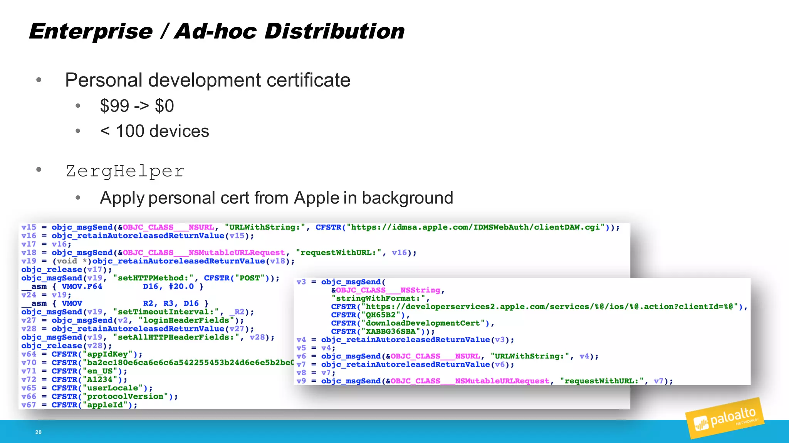Click the ba2ec180e6ca6e6c6a hash string line
789x443 pixels.
157,363
